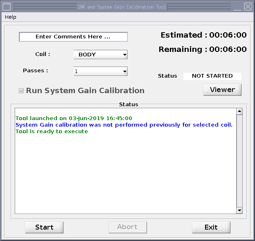Click the status log scroll down arrow

[239, 210]
